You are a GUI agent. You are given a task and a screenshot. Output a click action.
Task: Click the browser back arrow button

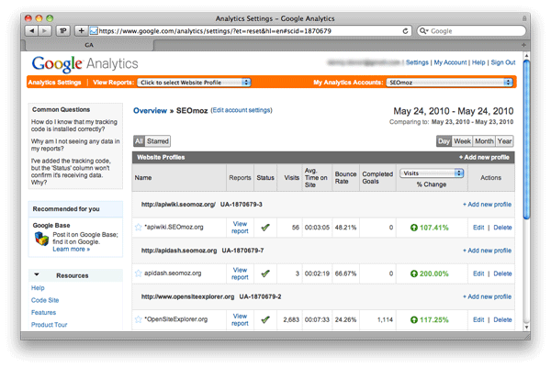(33, 30)
